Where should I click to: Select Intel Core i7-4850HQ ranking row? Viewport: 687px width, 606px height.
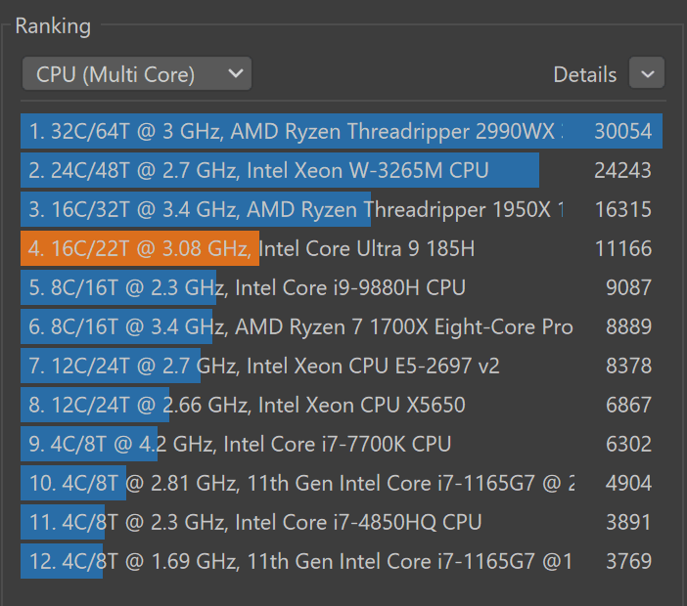pyautogui.click(x=342, y=522)
